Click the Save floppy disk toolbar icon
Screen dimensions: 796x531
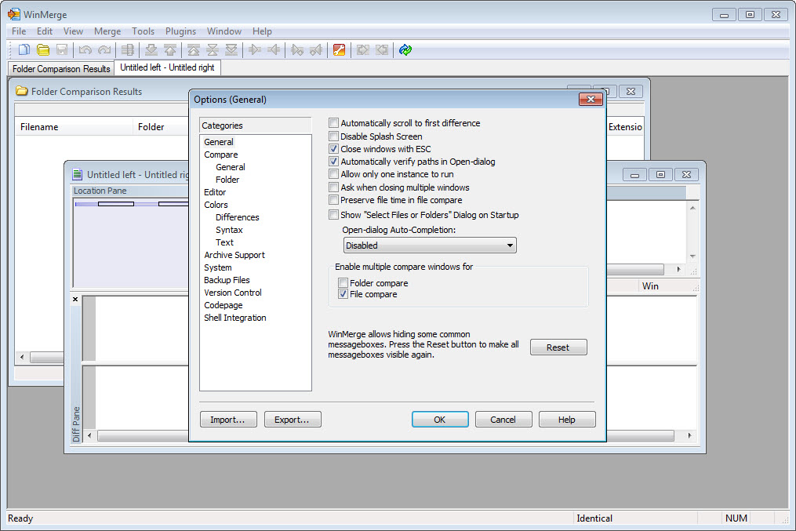62,49
